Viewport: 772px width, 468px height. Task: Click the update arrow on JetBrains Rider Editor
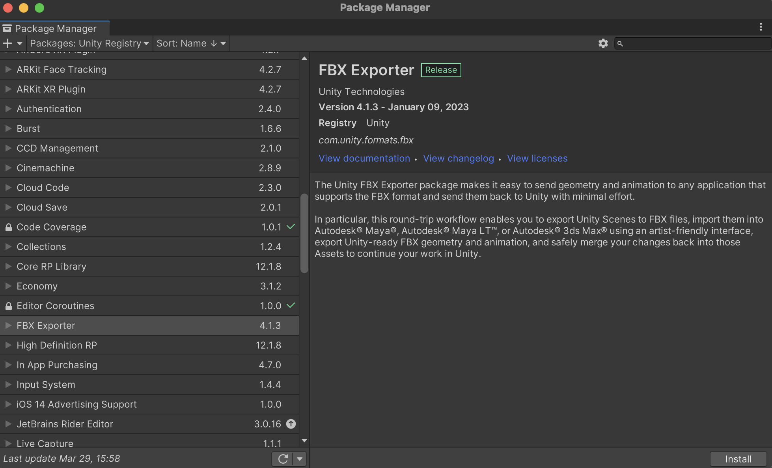pos(291,424)
